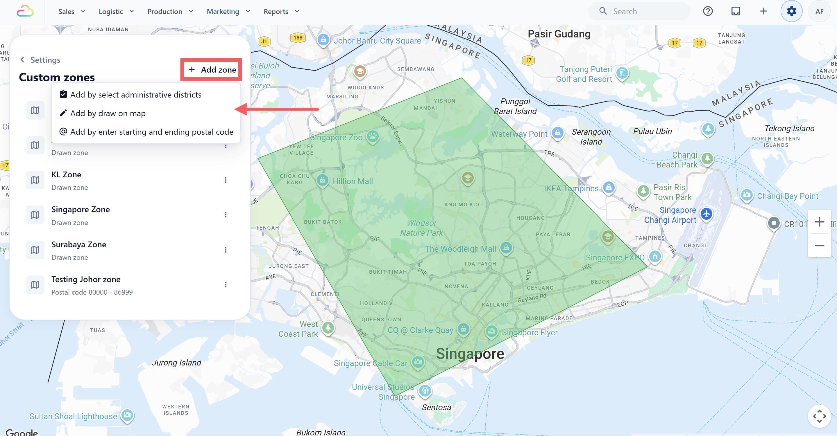Click map icon beside KL Zone
Image resolution: width=837 pixels, height=436 pixels.
[35, 180]
